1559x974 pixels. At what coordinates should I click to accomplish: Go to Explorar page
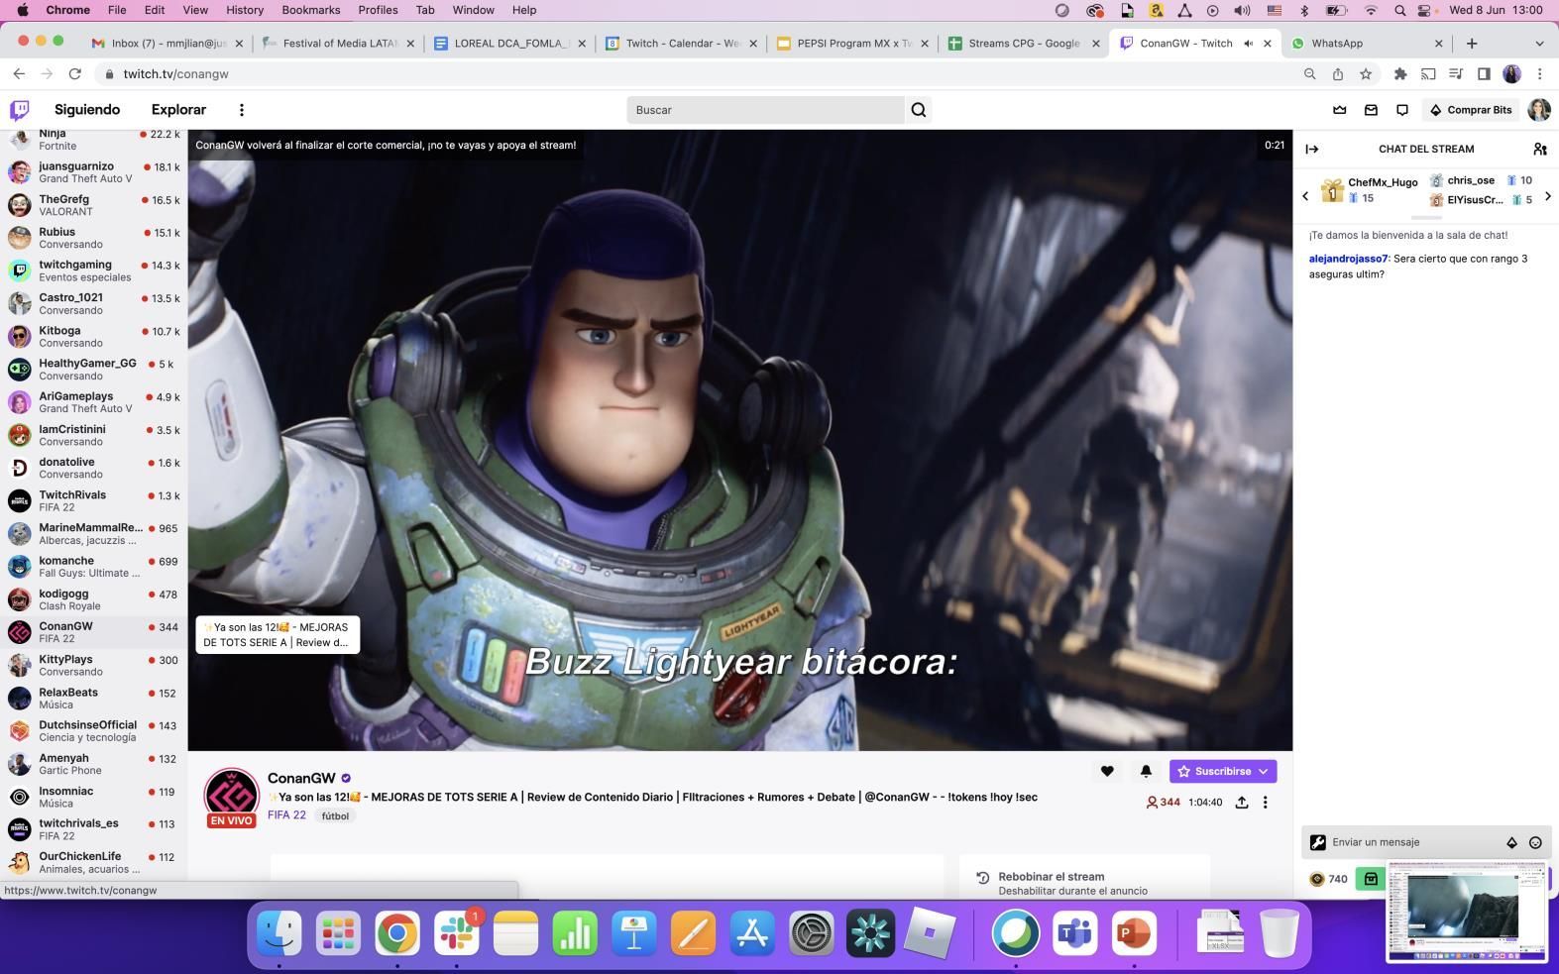click(x=178, y=110)
